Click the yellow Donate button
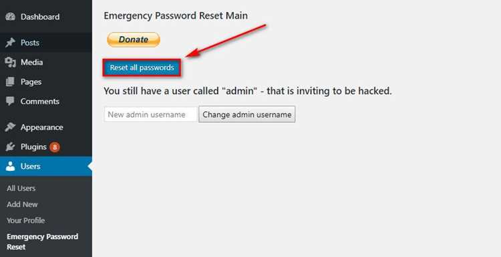Viewport: 501px width, 257px height. click(x=134, y=39)
